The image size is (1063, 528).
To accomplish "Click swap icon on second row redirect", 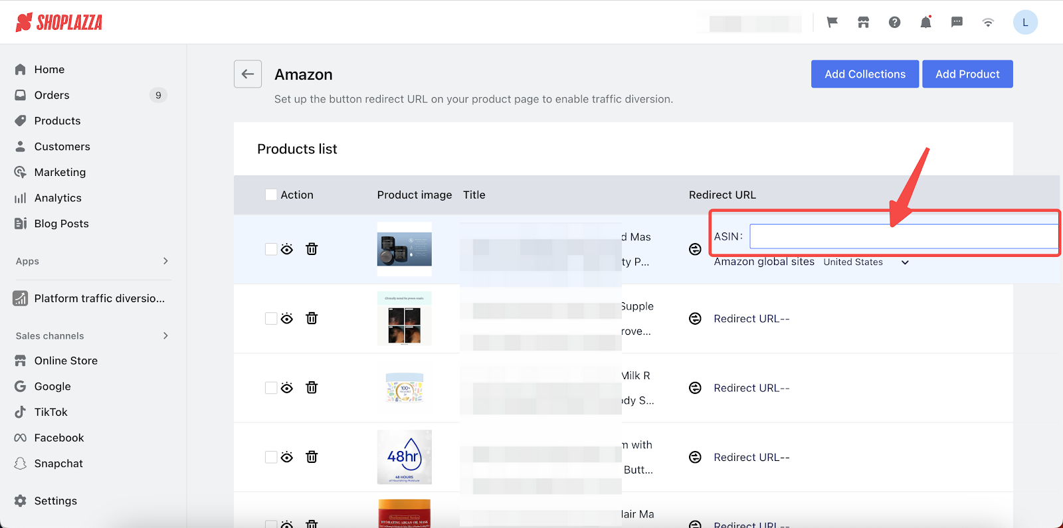I will point(695,319).
